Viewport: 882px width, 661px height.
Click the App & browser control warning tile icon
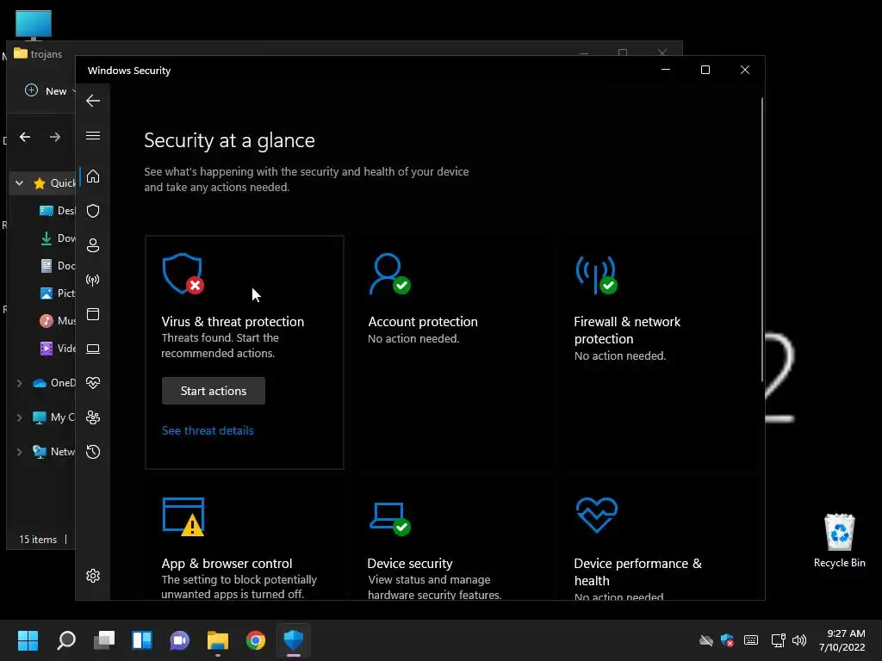[183, 516]
